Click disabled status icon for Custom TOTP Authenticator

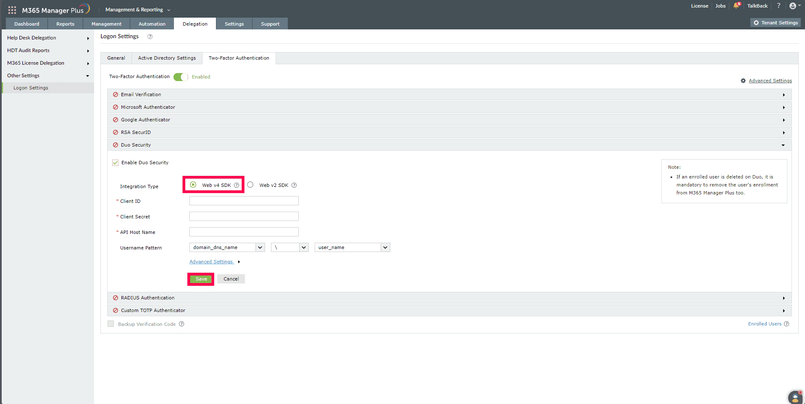tap(116, 310)
